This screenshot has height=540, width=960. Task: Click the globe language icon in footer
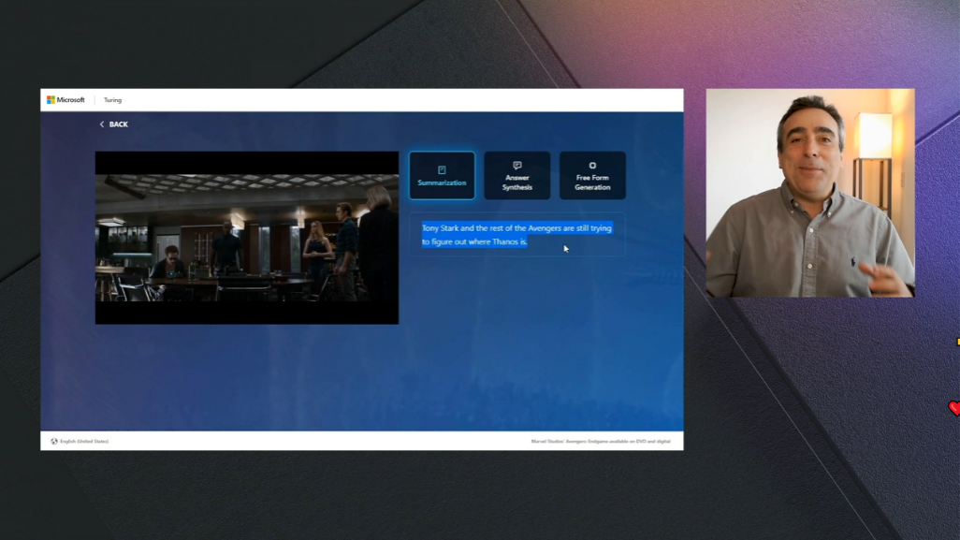click(x=54, y=441)
